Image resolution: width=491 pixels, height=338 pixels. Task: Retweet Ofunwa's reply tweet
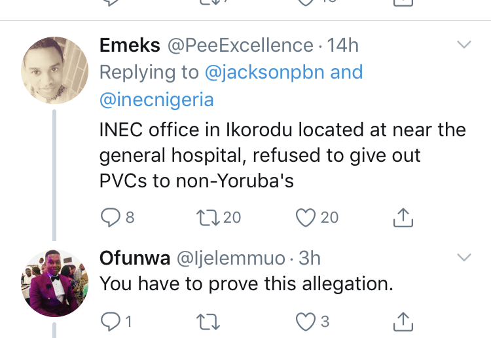[x=208, y=322]
